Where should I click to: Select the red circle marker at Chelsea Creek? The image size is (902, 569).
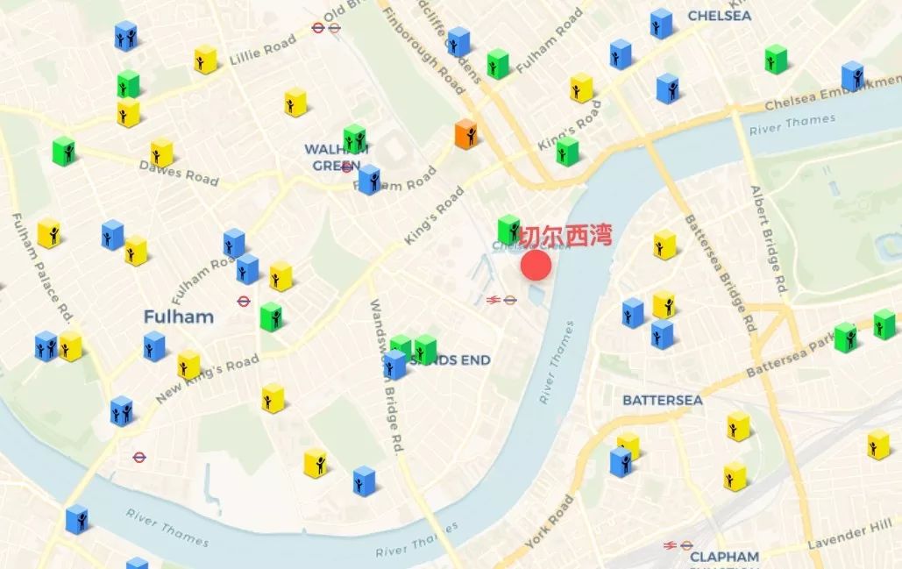point(536,266)
